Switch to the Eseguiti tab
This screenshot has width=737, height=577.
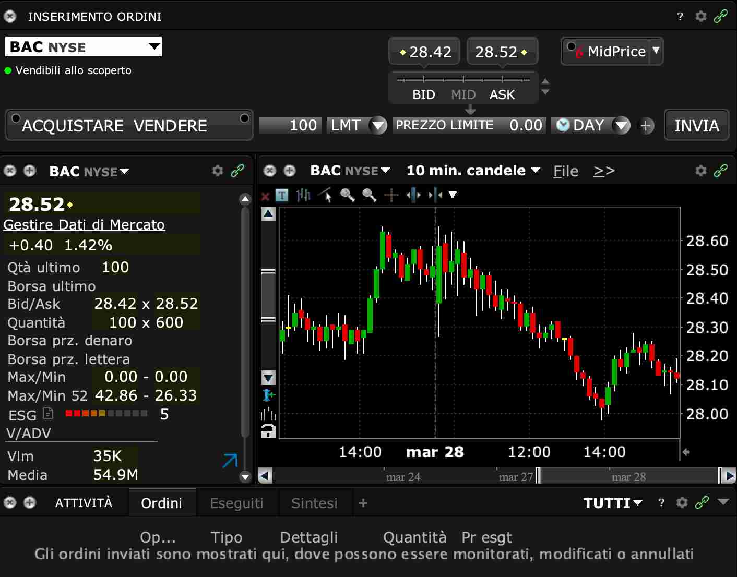coord(236,503)
